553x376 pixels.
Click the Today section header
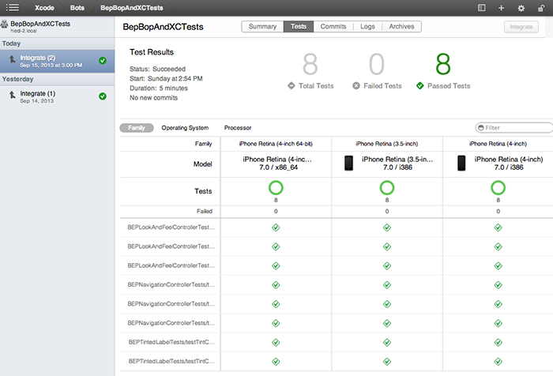57,43
